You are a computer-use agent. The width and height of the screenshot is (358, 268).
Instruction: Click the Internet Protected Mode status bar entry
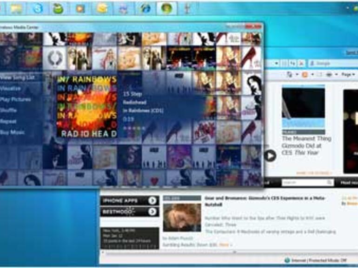click(316, 260)
